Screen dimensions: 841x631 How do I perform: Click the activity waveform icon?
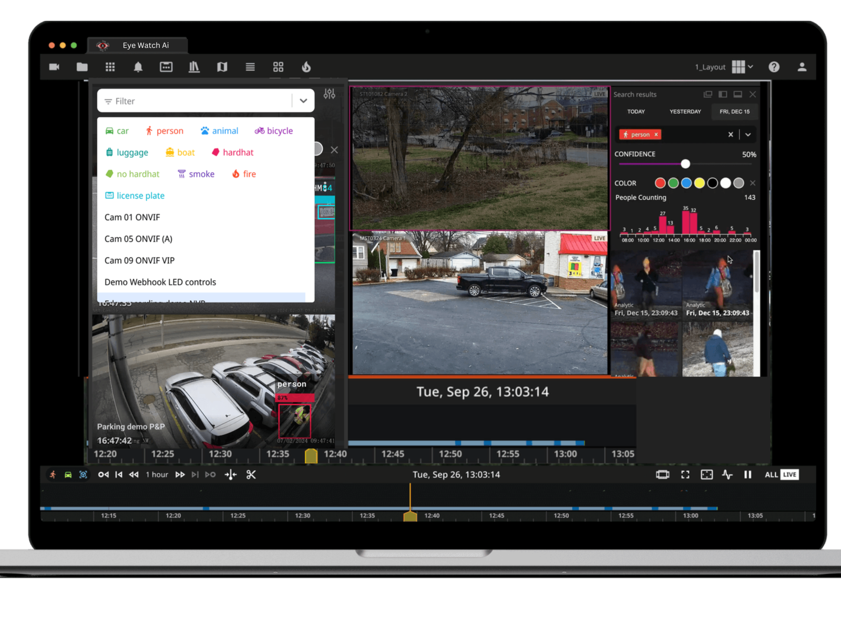727,475
